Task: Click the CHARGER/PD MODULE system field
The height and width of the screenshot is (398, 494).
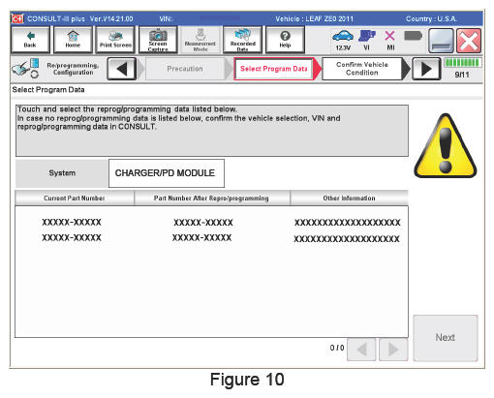Action: pos(167,173)
